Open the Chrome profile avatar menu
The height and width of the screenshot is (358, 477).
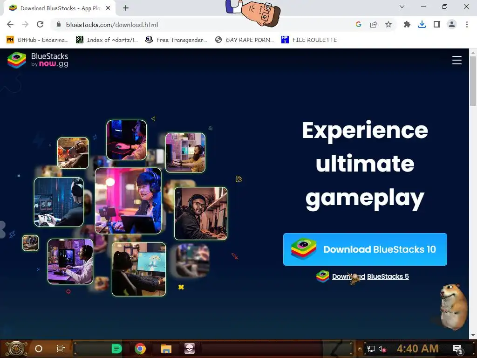[x=452, y=24]
